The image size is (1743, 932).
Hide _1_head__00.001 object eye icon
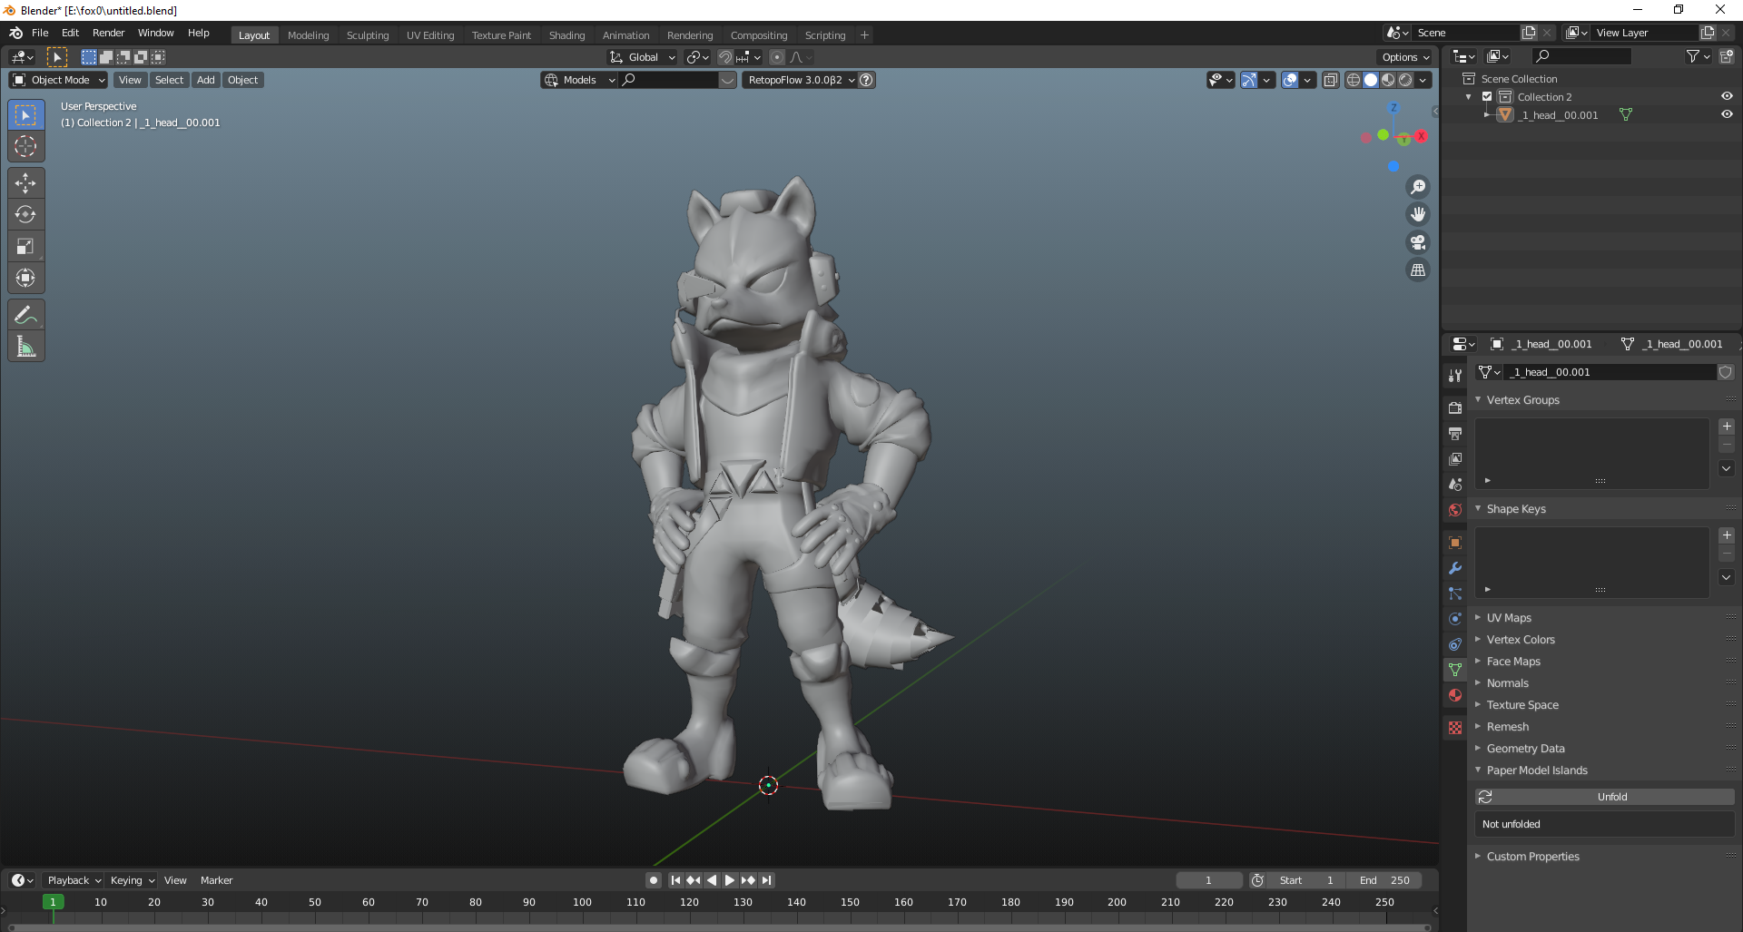point(1727,114)
